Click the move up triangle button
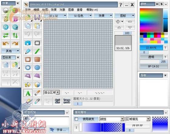 pos(119,27)
